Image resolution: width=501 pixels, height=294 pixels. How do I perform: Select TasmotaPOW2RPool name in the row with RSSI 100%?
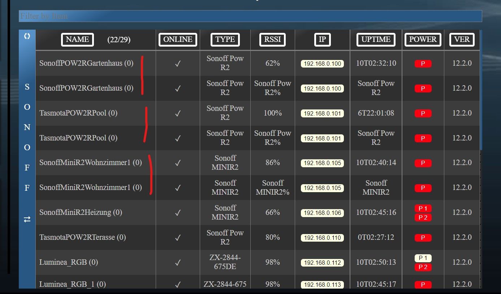78,113
